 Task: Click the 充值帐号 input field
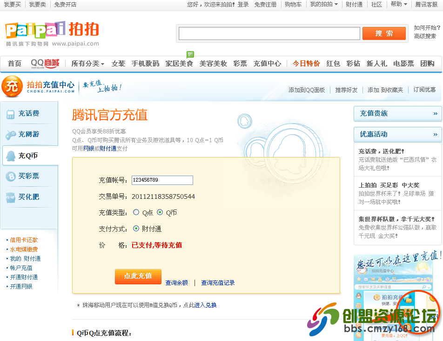(x=162, y=180)
